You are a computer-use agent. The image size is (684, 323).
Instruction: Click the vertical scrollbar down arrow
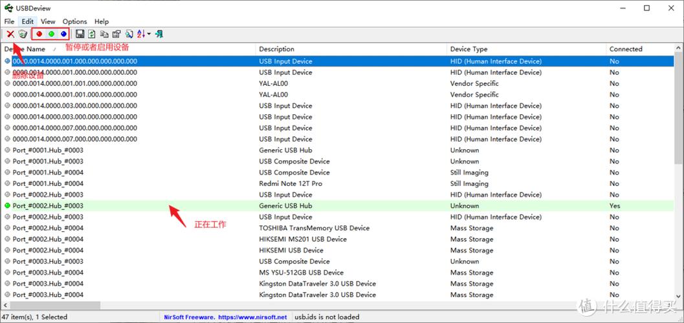coord(679,296)
